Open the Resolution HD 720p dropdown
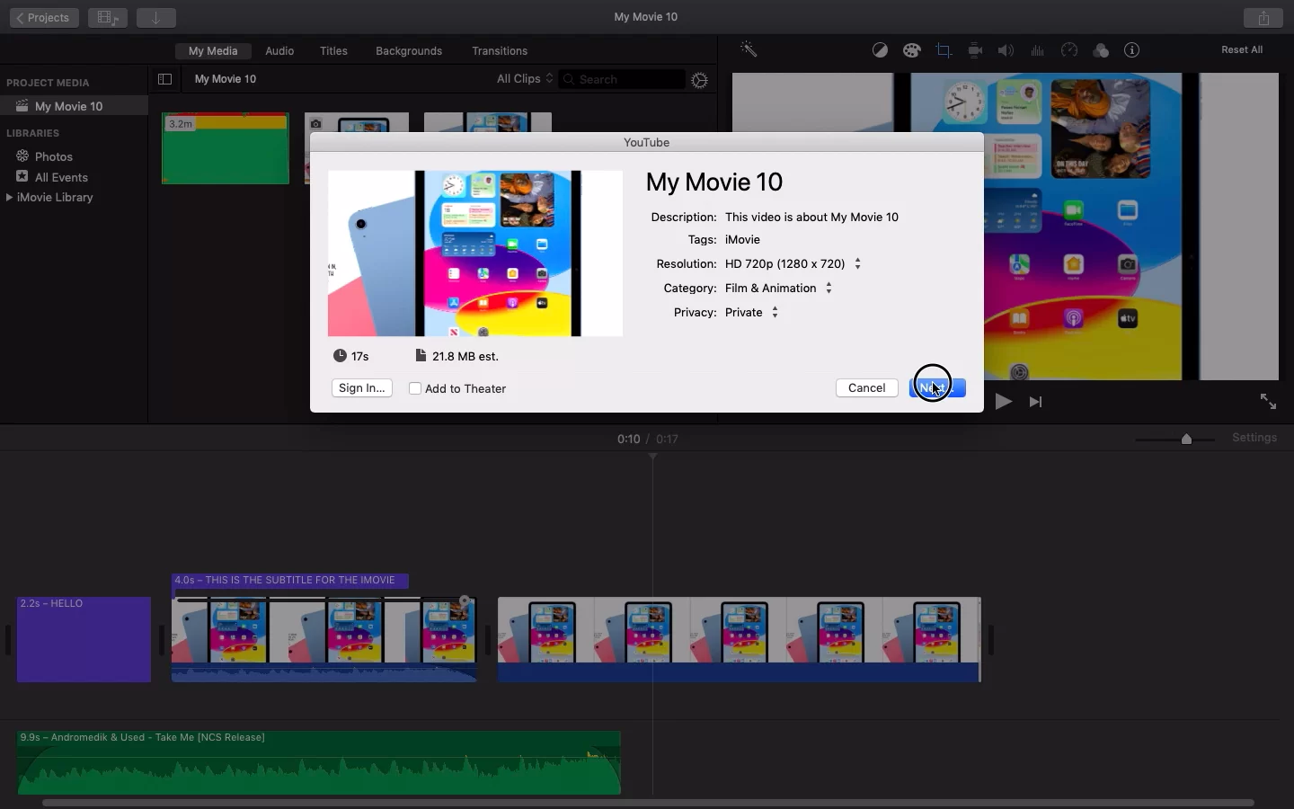1294x809 pixels. 793,264
